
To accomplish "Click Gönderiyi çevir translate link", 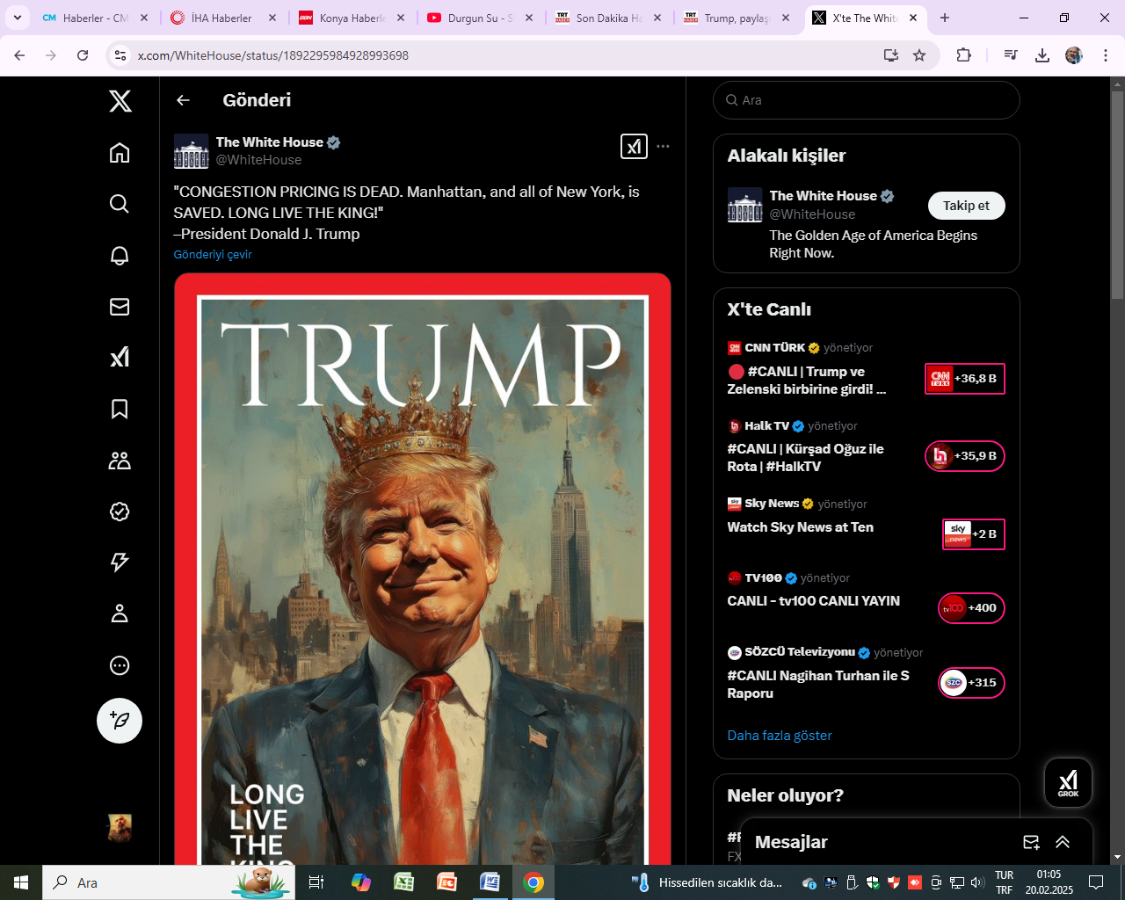I will coord(213,255).
